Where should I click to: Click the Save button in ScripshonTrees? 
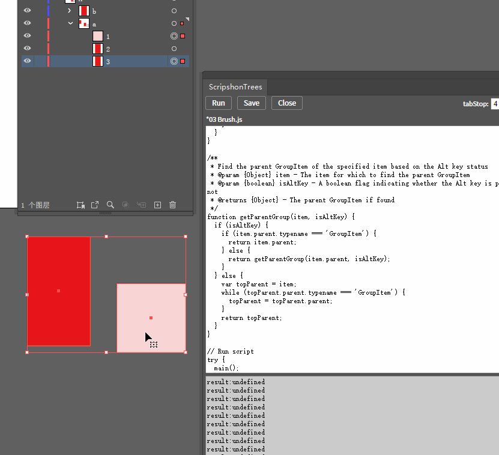[252, 103]
